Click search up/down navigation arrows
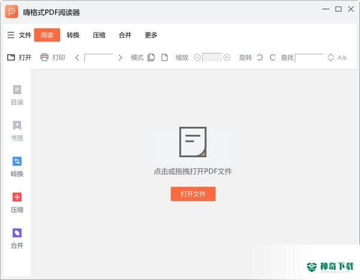360x280 pixels. click(331, 58)
